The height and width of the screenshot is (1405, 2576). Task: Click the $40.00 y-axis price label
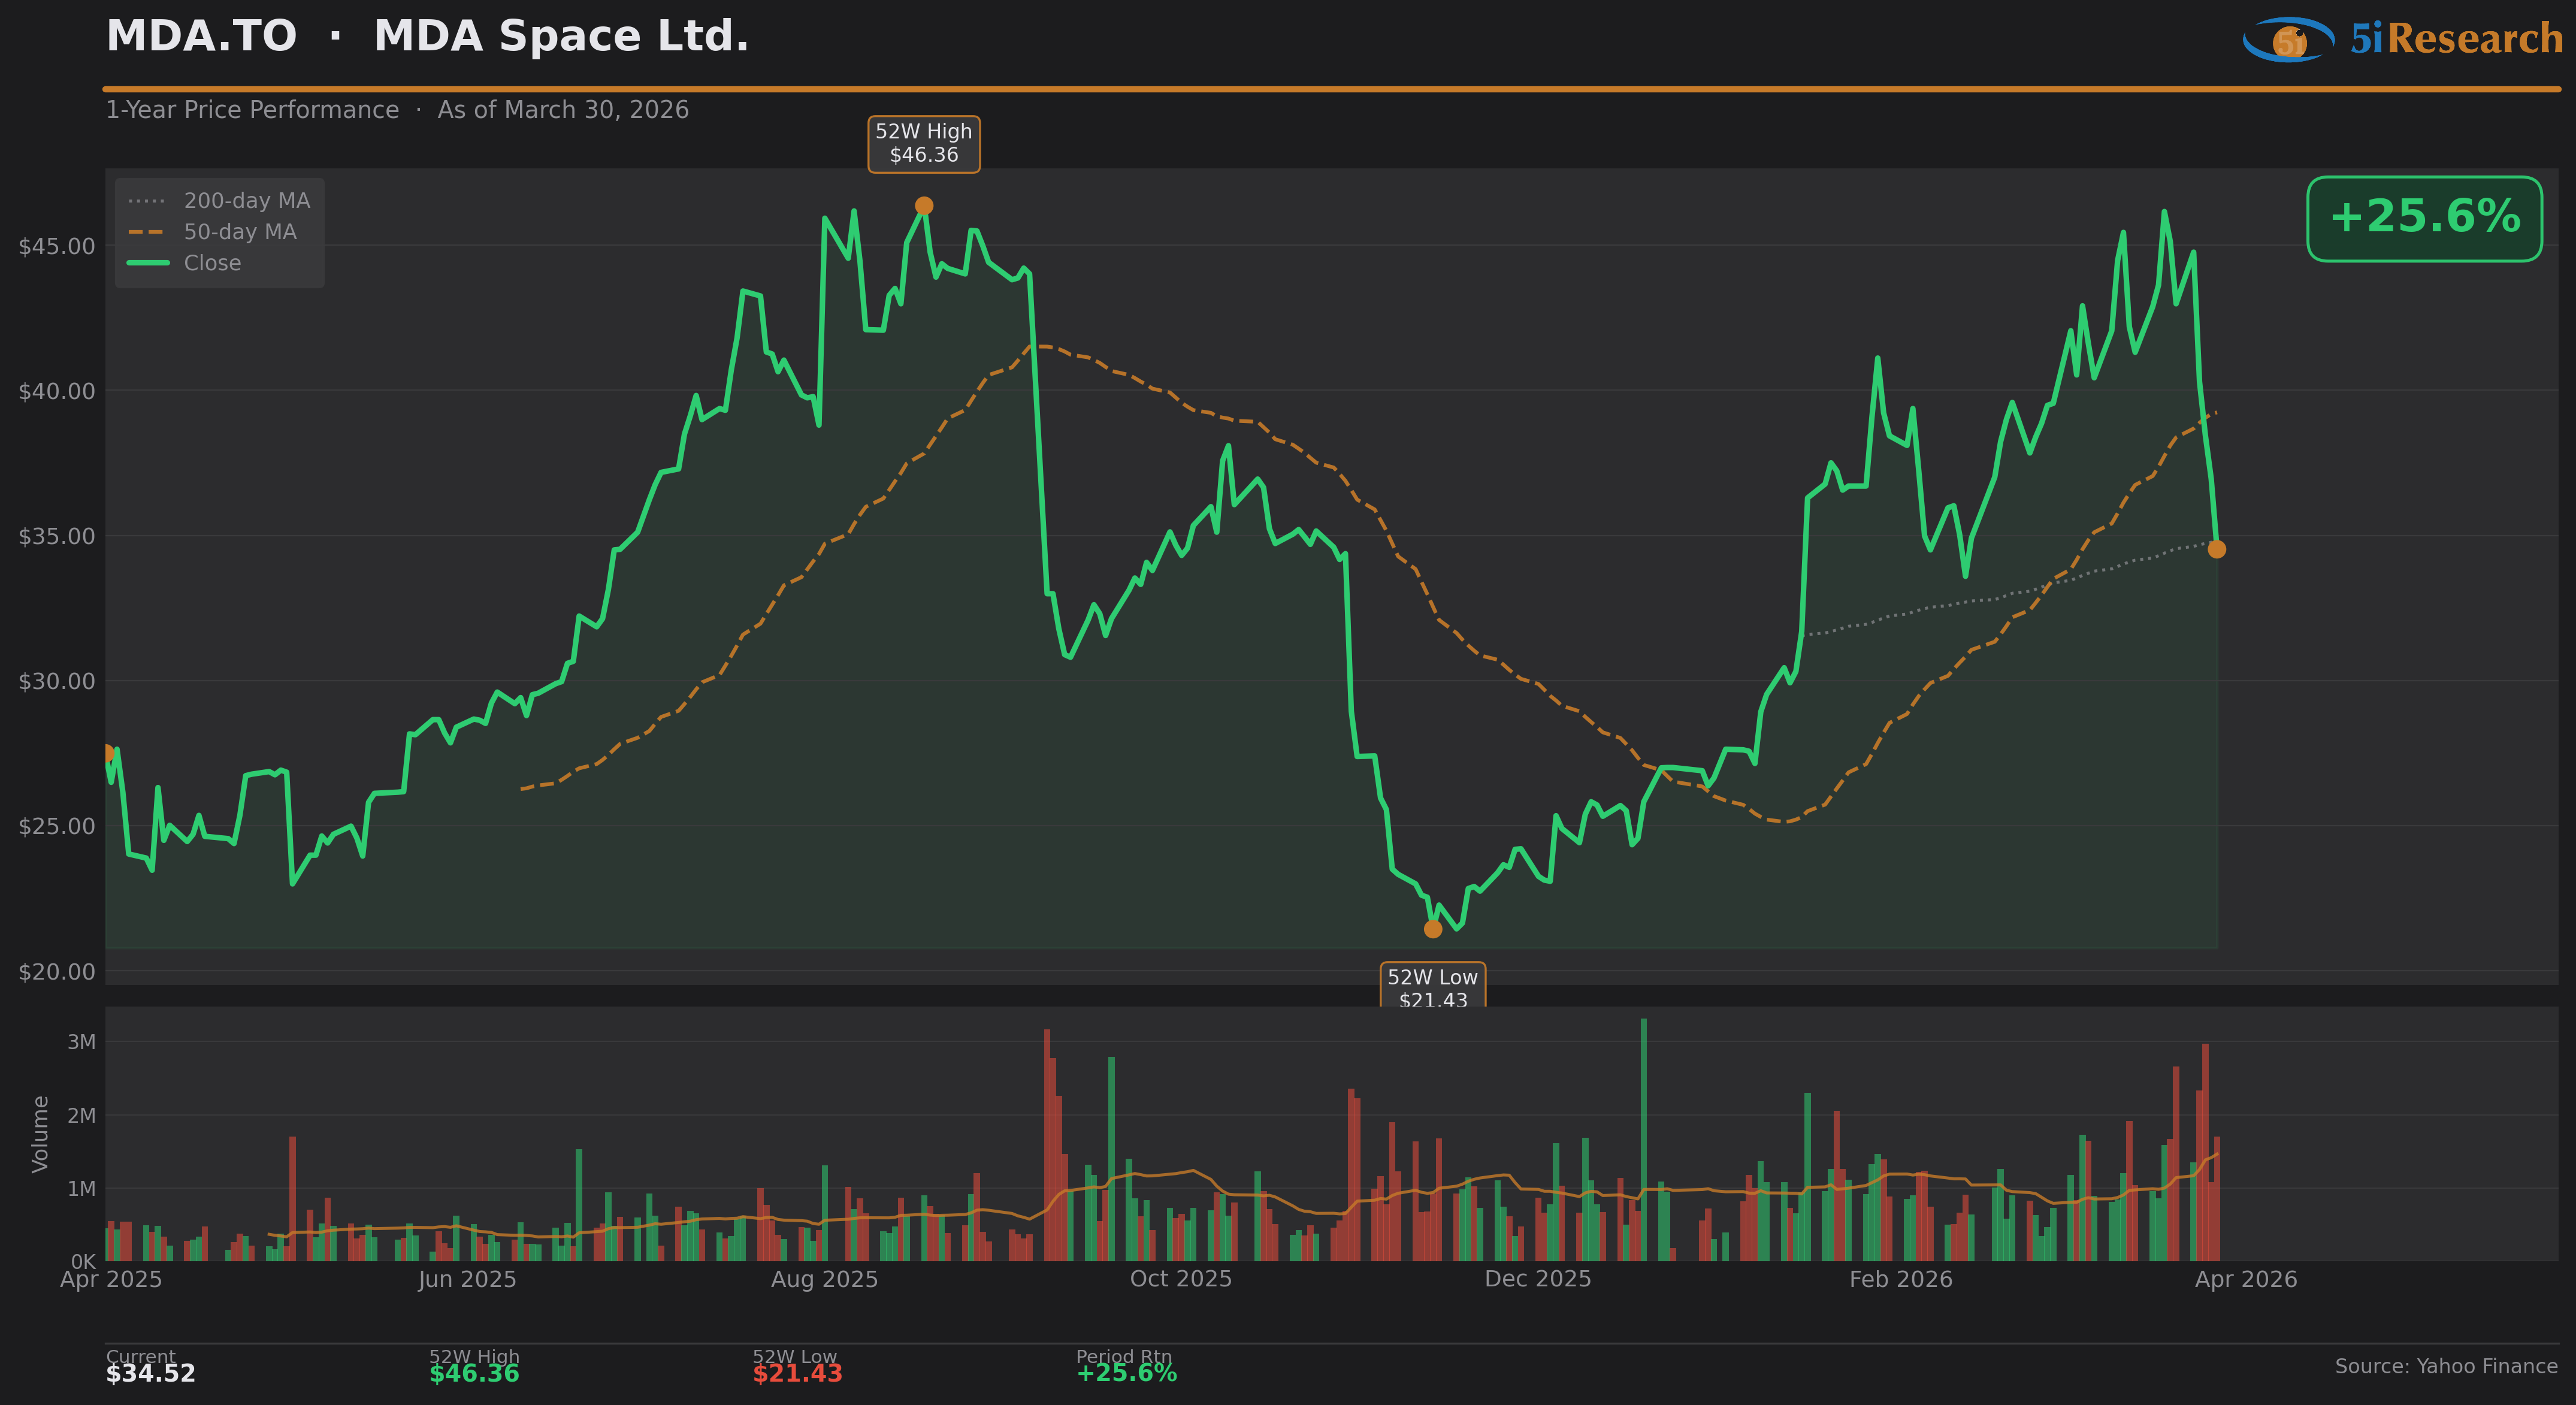coord(57,391)
